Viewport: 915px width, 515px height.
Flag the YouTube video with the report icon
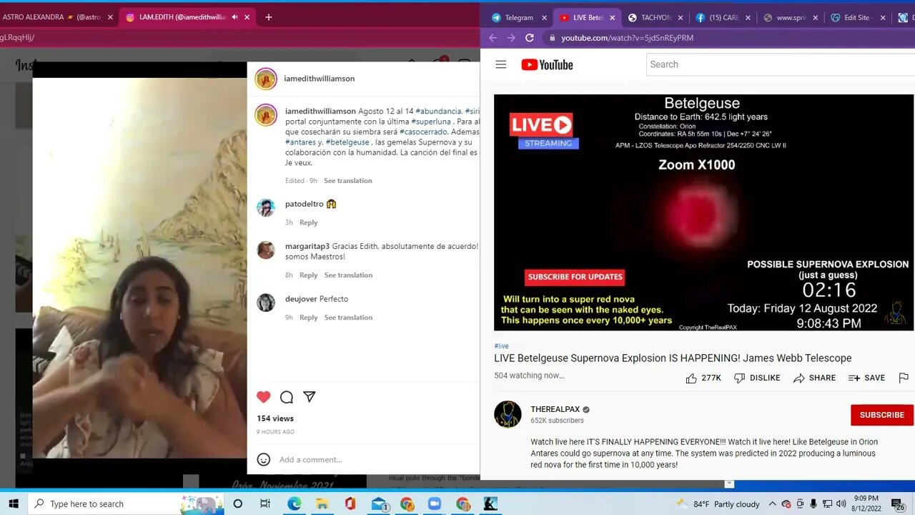click(x=904, y=378)
